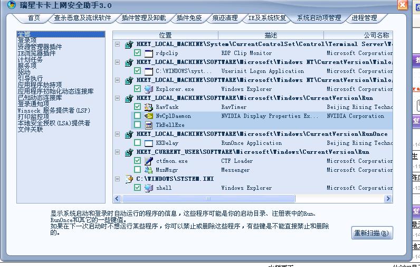Screen dimensions: 420x267
Task: Sort by the 位置 column header
Action: 165,35
